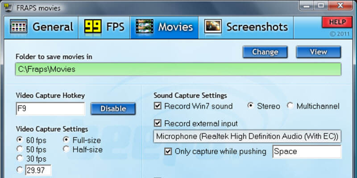Open the red HELP button
The height and width of the screenshot is (178, 357).
coord(337,22)
